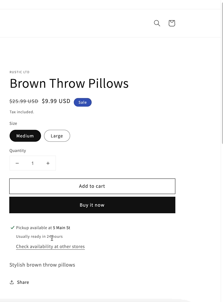Click inside the quantity input field
The image size is (223, 302).
pos(32,163)
